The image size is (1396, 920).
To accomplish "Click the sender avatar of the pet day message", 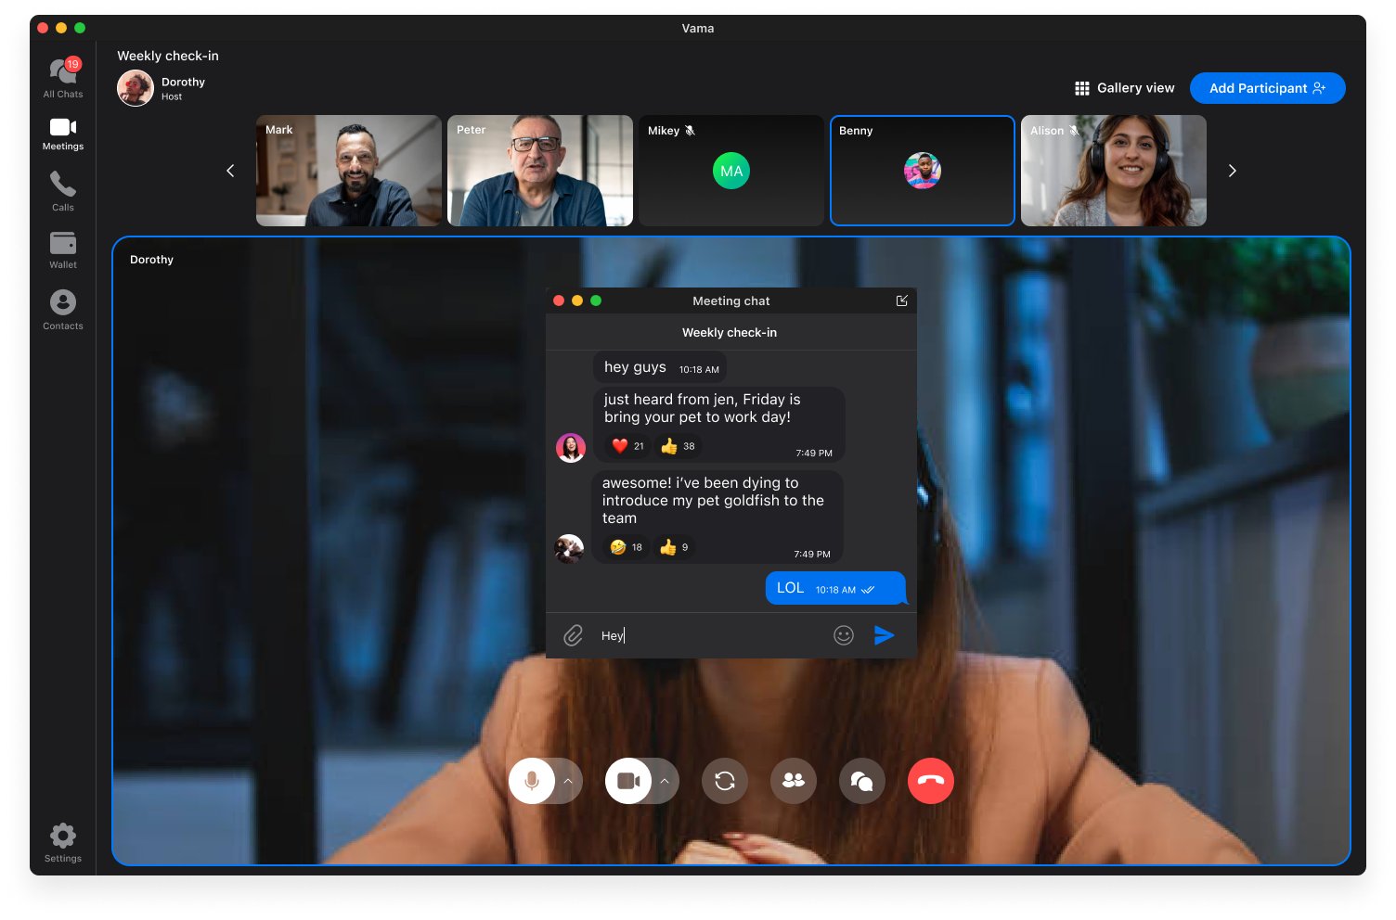I will 571,447.
